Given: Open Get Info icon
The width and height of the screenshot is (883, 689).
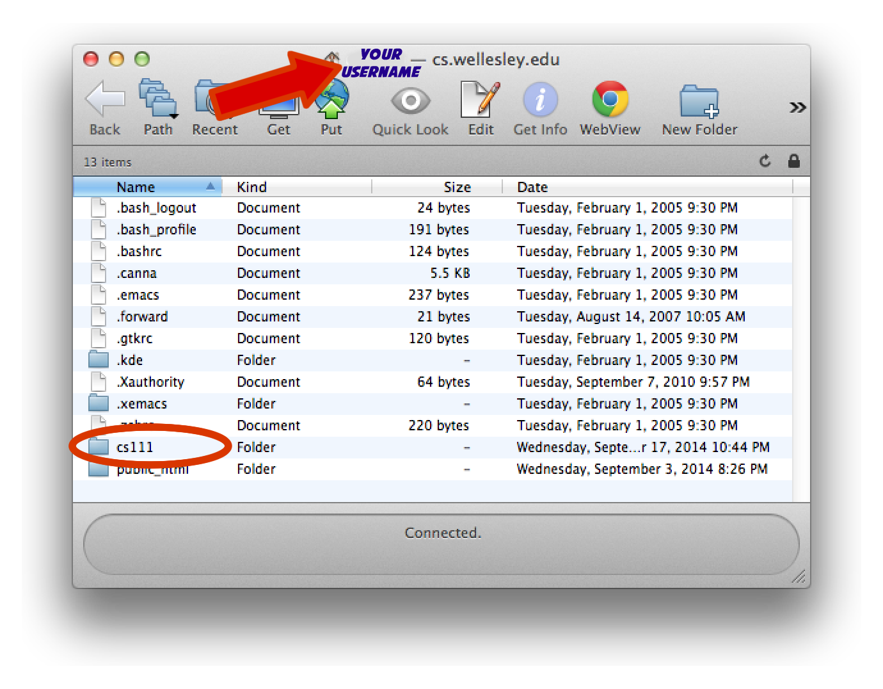Looking at the screenshot, I should point(540,101).
